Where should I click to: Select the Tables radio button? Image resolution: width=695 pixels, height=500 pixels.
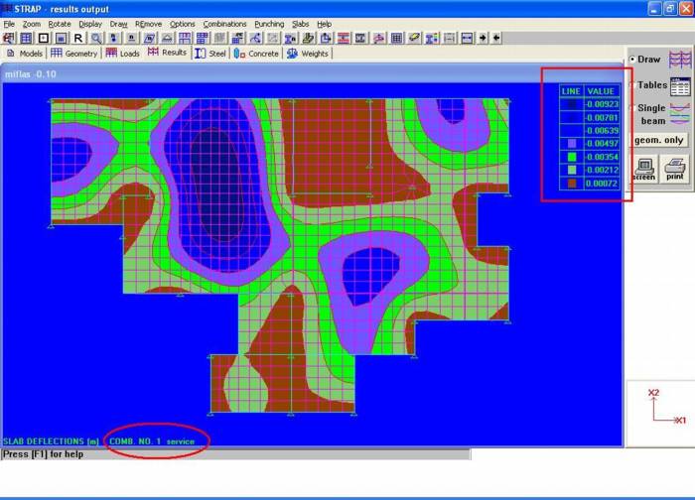pos(632,84)
